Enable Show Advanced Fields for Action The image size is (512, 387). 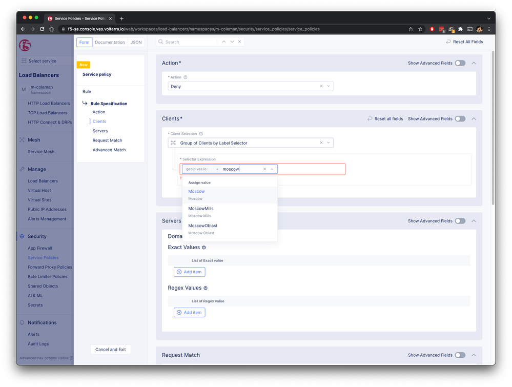click(x=460, y=63)
